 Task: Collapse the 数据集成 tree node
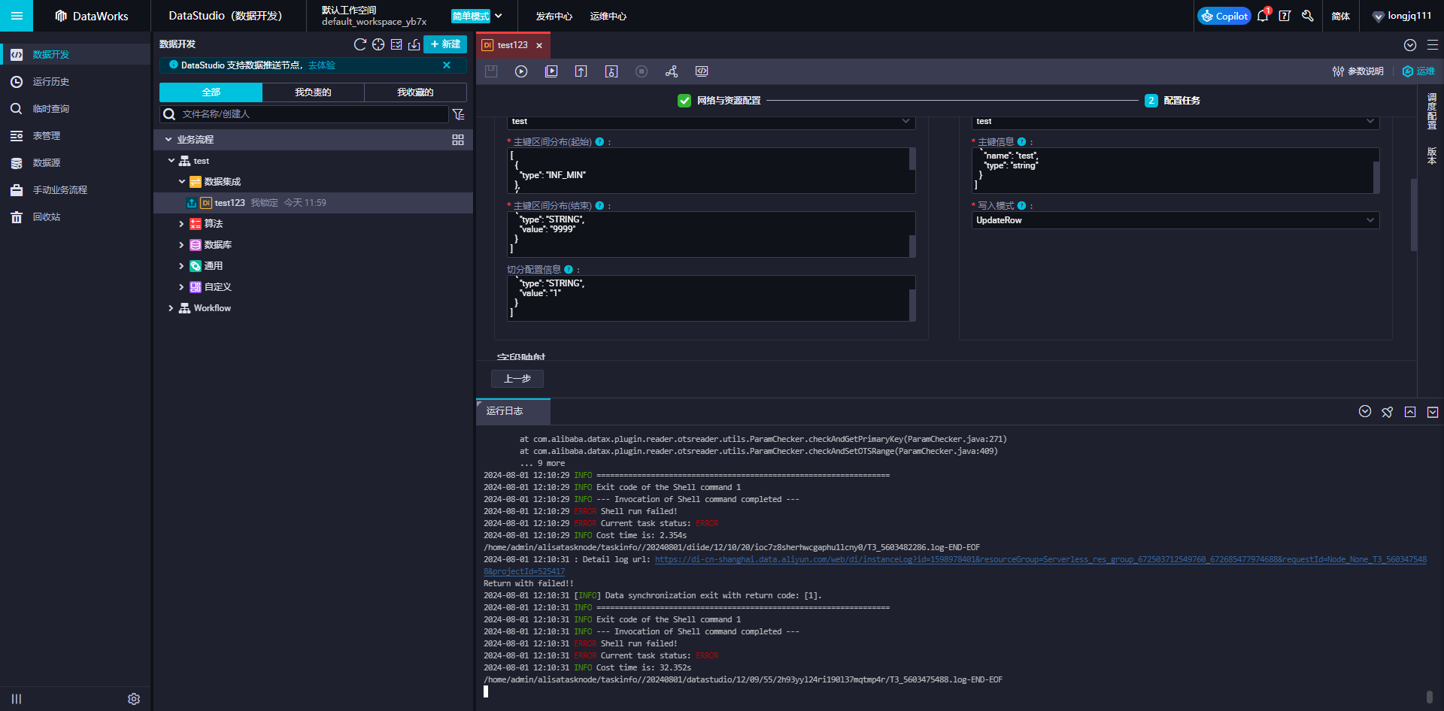(182, 182)
